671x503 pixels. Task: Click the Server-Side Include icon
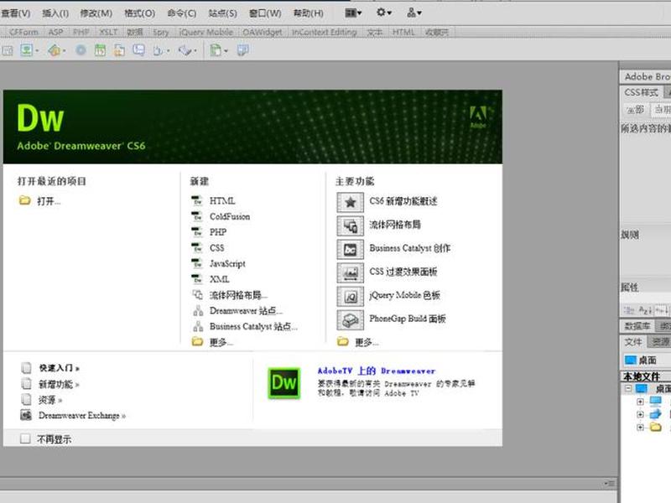119,50
